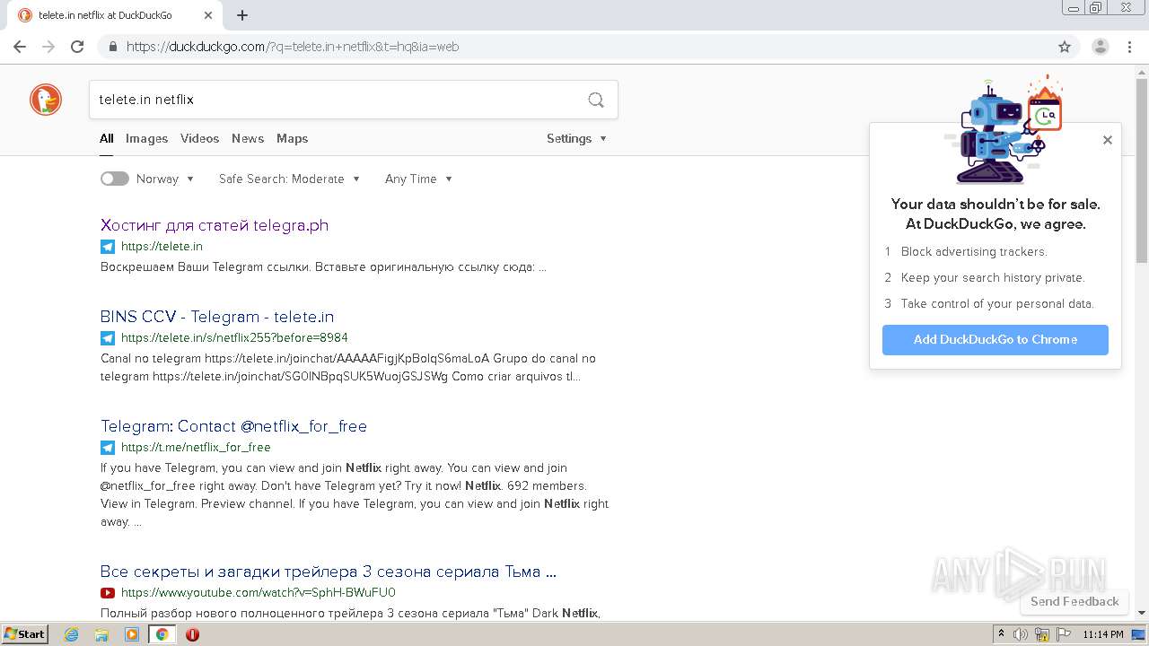1149x646 pixels.
Task: Click the taskbar clock 11:14 PM
Action: click(x=1103, y=634)
